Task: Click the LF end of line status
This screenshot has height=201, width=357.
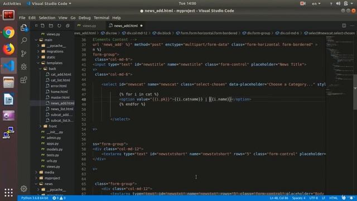Action: click(x=324, y=198)
